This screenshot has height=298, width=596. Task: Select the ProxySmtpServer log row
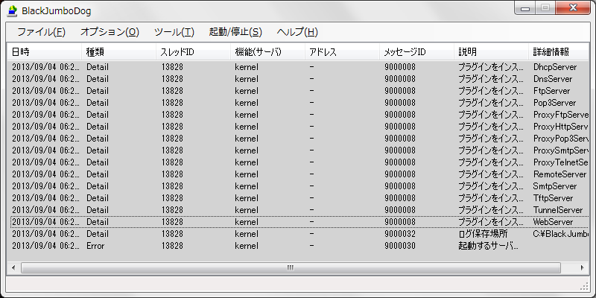coord(298,150)
